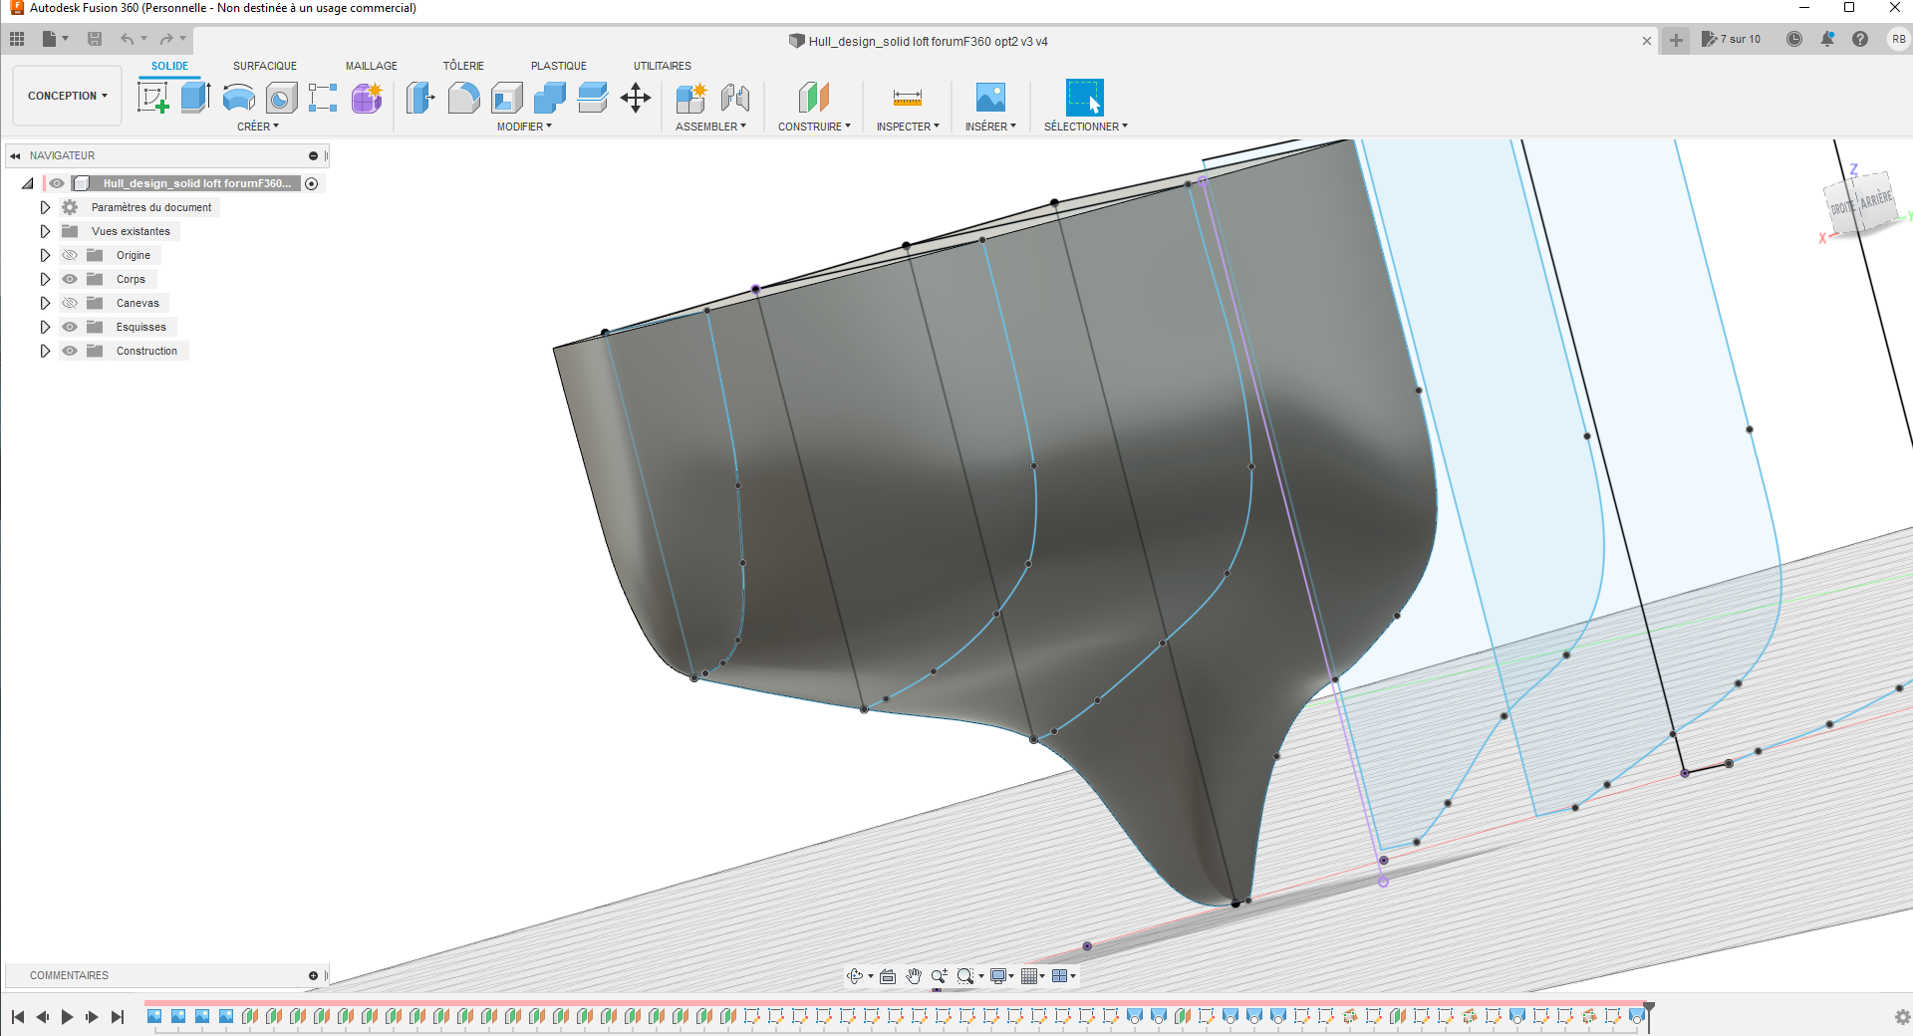Image resolution: width=1913 pixels, height=1036 pixels.
Task: Open the MODIFIER menu label
Action: (524, 127)
